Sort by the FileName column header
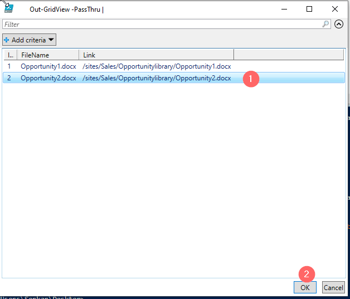 pos(48,55)
